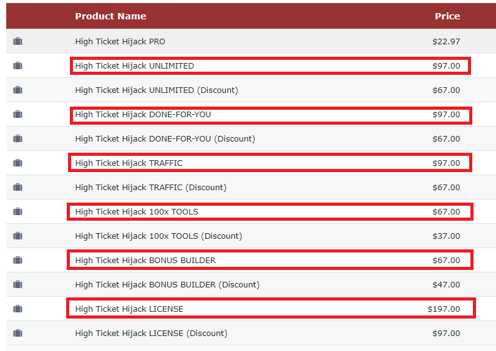Click briefcase icon beside UNLIMITED (Discount)

click(17, 90)
